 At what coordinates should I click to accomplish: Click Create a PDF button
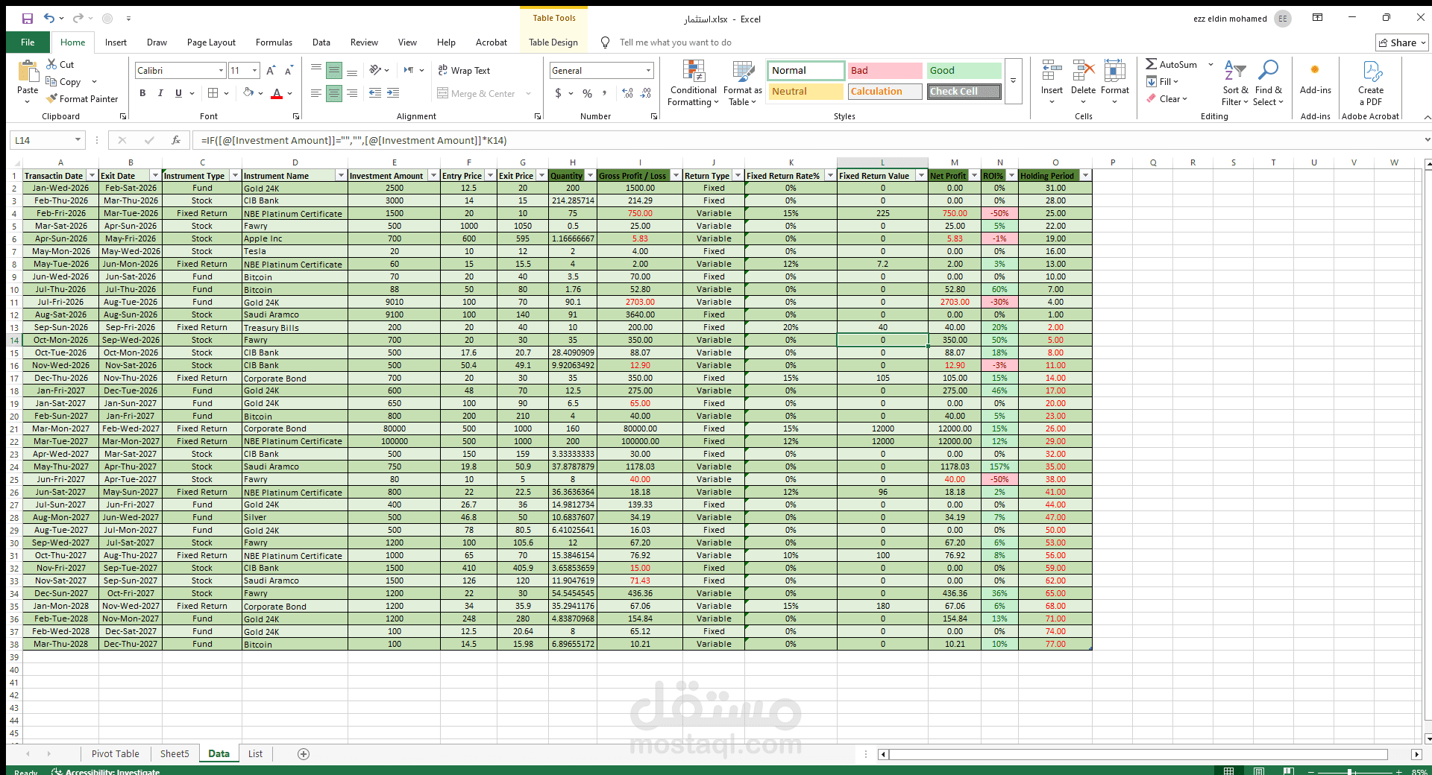coord(1371,82)
